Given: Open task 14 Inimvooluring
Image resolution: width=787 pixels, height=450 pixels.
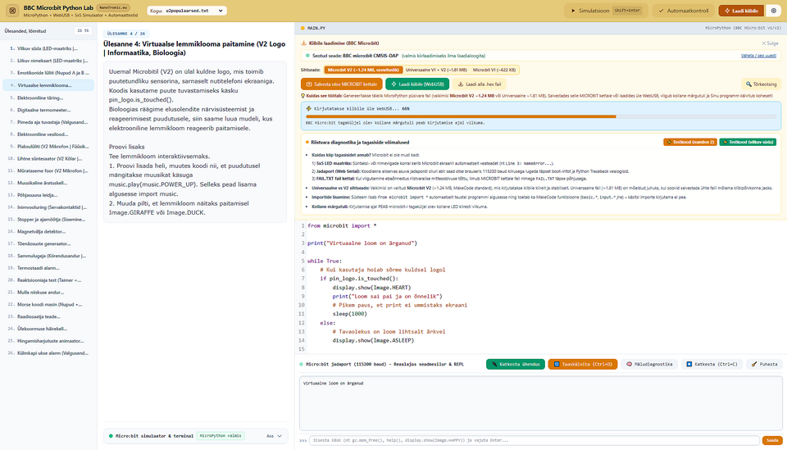Looking at the screenshot, I should [x=48, y=207].
